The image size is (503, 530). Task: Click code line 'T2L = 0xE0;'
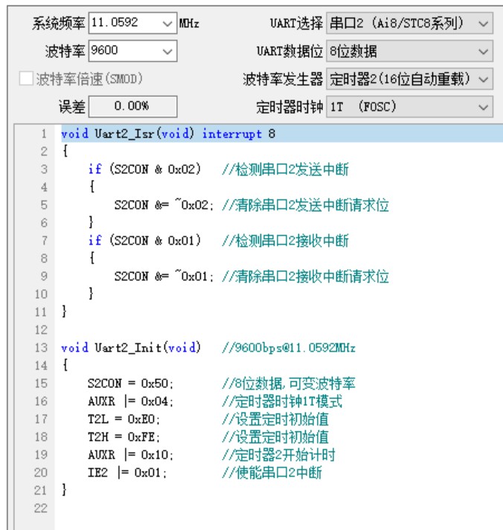[x=124, y=419]
